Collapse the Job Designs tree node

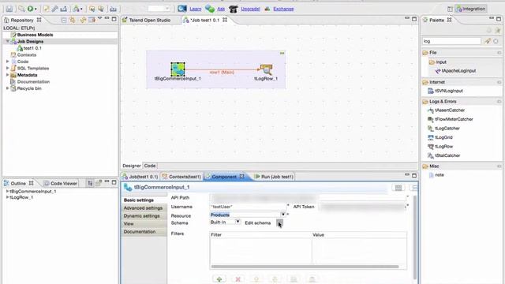pyautogui.click(x=7, y=42)
